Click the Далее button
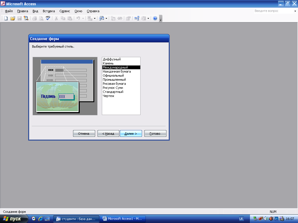Image resolution: width=298 pixels, height=223 pixels. click(131, 134)
